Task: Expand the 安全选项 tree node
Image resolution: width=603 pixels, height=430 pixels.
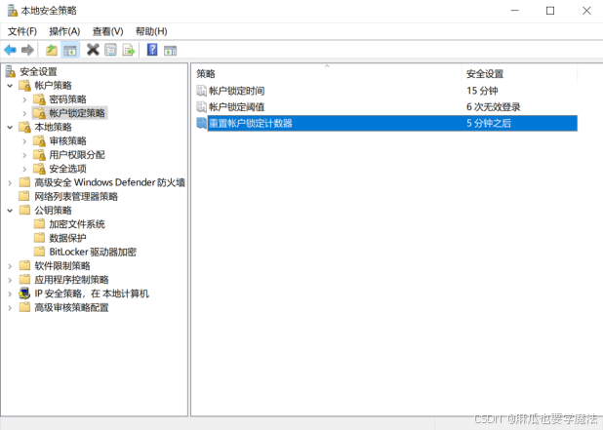Action: (24, 169)
